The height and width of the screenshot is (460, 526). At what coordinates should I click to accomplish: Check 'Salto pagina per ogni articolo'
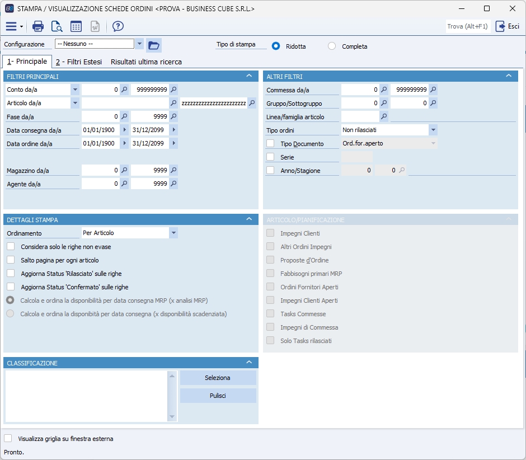[11, 260]
